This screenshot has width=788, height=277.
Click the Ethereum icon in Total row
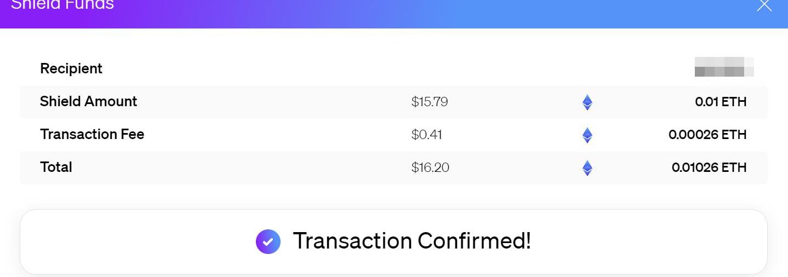pos(587,168)
